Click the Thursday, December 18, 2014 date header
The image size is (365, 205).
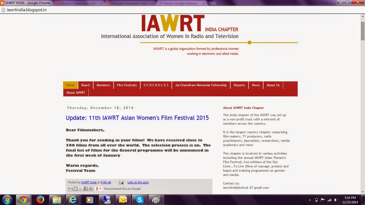[x=100, y=108]
